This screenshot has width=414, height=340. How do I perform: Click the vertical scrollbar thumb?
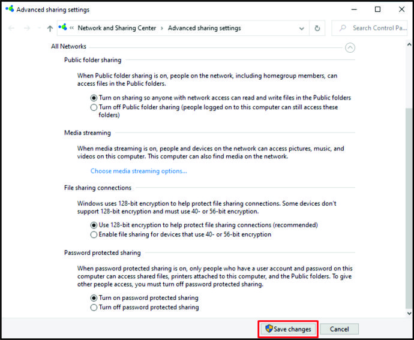pyautogui.click(x=409, y=207)
